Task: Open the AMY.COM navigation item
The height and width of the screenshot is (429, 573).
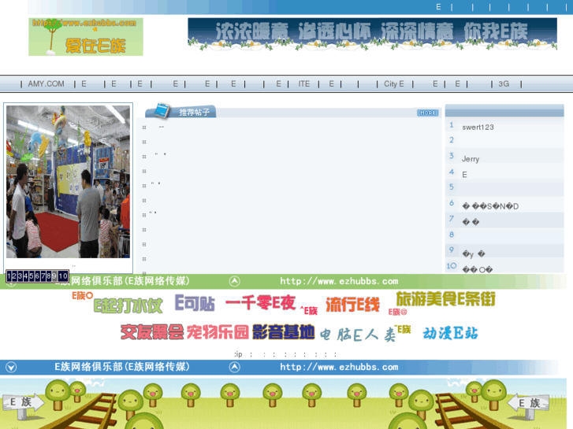Action: pyautogui.click(x=46, y=84)
